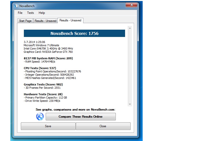Click the Hardware Tests score heading
Image resolution: width=217 pixels, height=141 pixels.
41,94
